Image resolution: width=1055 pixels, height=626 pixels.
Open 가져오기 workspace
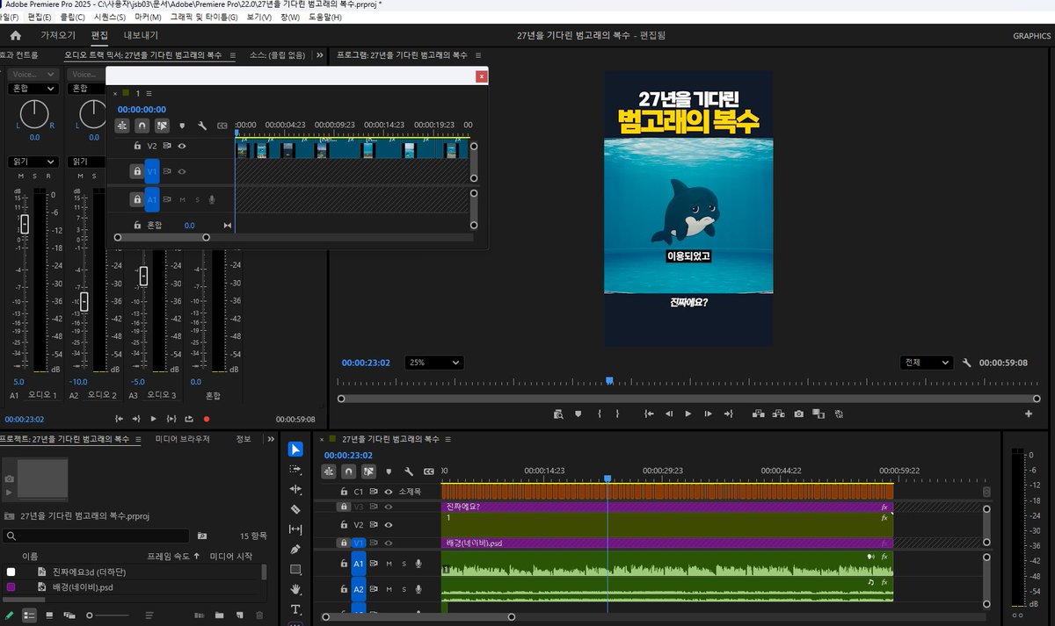(58, 35)
